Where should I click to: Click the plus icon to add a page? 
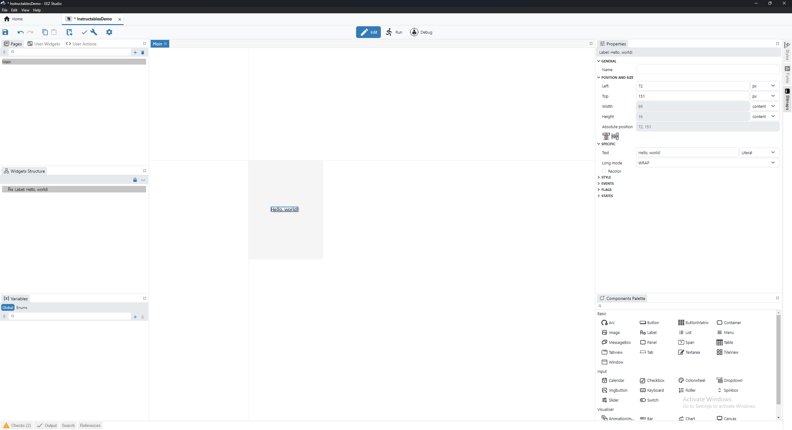(135, 52)
